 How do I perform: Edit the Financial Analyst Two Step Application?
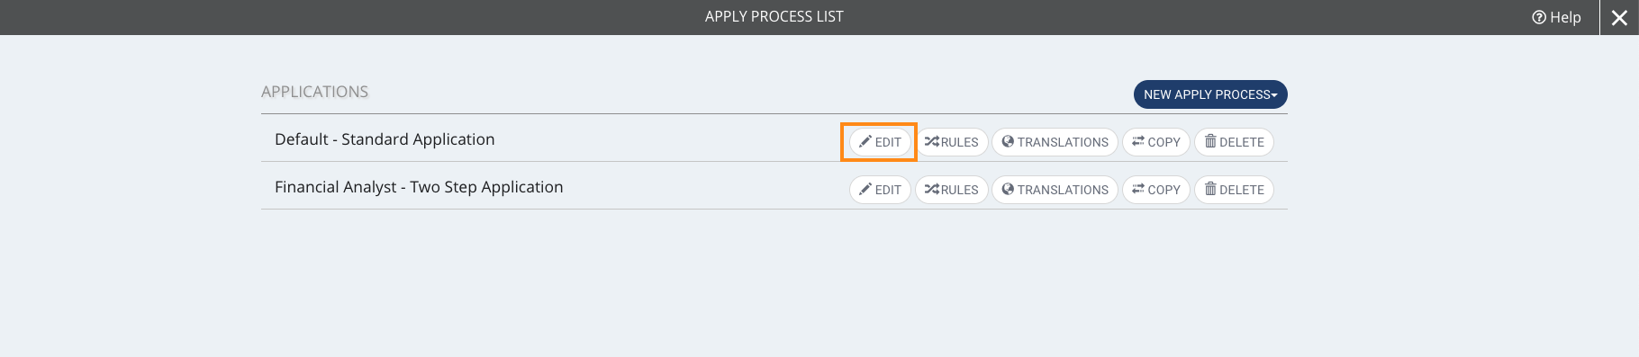[880, 190]
